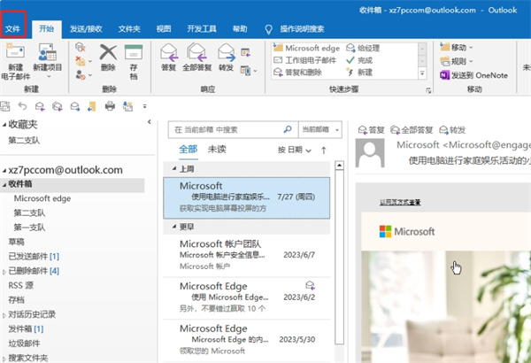
Task: Select the 新建 quick step
Action: coord(359,73)
